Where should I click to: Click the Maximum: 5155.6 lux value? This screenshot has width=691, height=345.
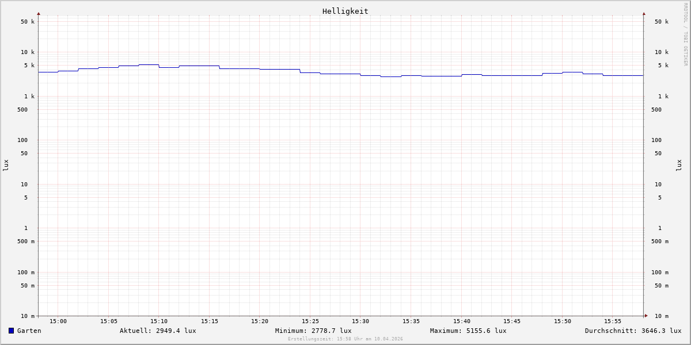click(468, 331)
